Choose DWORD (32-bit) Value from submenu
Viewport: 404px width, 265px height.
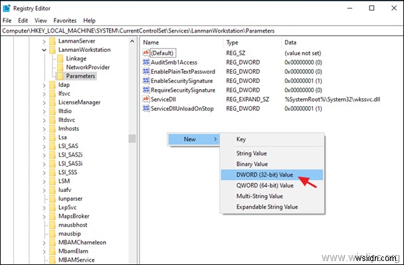point(272,175)
